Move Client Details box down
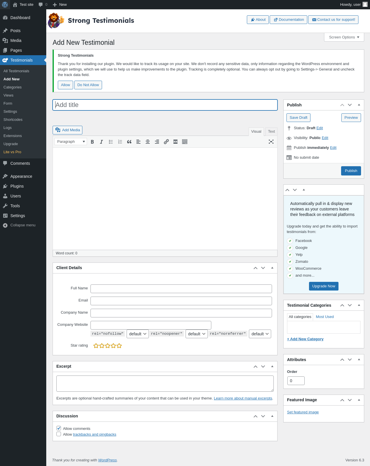 pyautogui.click(x=263, y=268)
